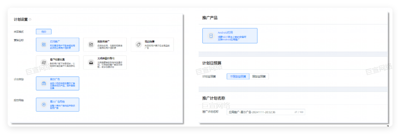Click the 展示广告网络 circular icon
Screen dimensions: 400x134
44,105
